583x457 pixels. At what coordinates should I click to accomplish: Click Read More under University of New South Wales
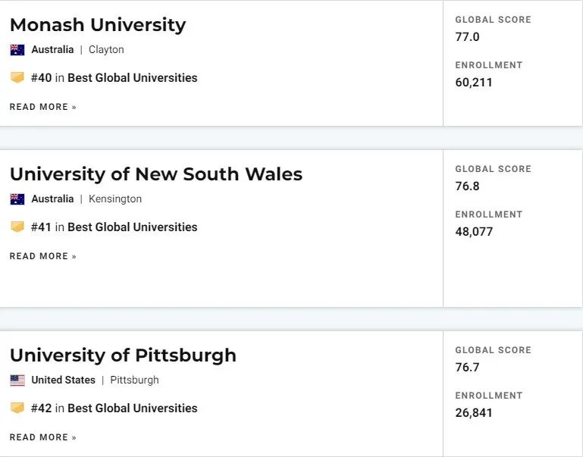point(42,256)
